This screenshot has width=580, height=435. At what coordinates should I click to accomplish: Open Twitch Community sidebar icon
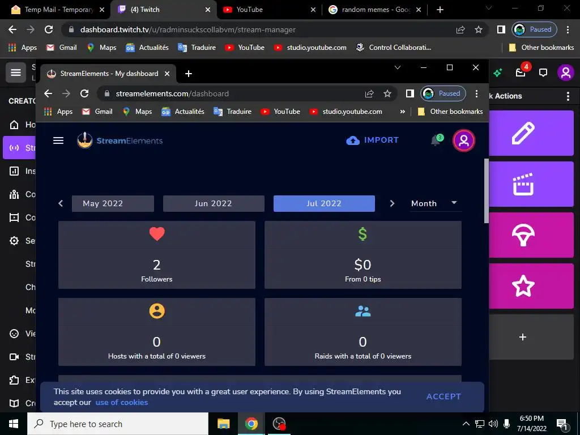click(x=14, y=194)
